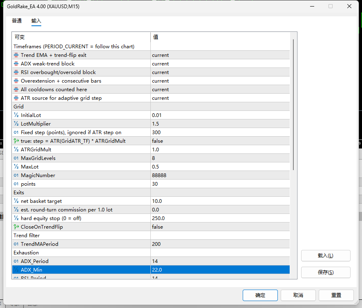Screen dimensions: 362x308
Task: Click the integer icon beside TrendMAPeriod
Action: pyautogui.click(x=16, y=244)
